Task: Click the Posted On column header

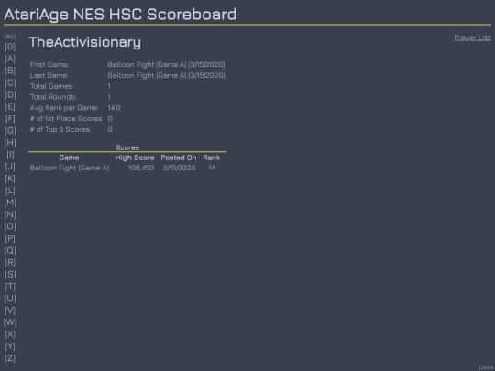Action: point(179,158)
